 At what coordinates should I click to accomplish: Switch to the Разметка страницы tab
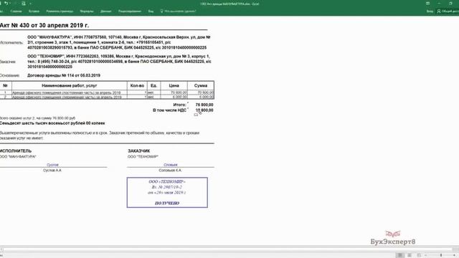click(x=60, y=11)
